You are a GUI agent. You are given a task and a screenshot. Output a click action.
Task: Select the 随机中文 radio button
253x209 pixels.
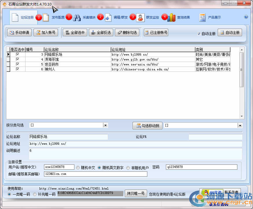click(x=78, y=168)
